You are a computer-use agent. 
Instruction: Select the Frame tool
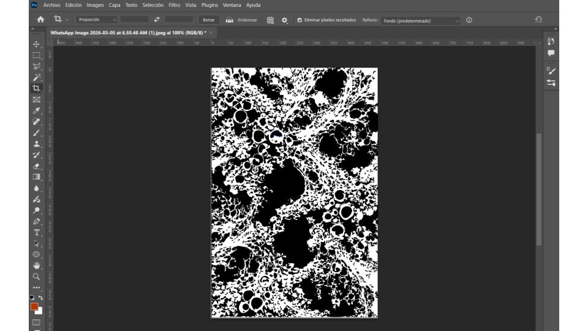[x=36, y=99]
